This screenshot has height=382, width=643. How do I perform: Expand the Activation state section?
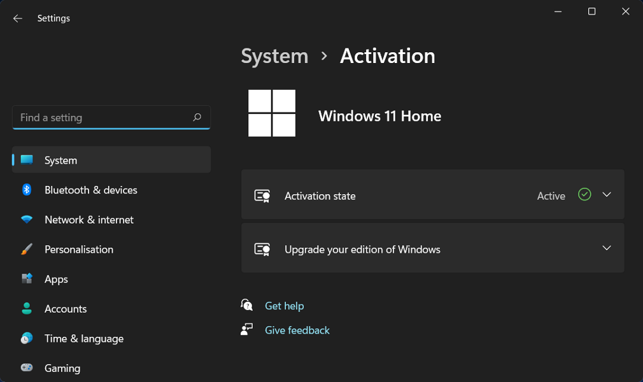tap(607, 195)
